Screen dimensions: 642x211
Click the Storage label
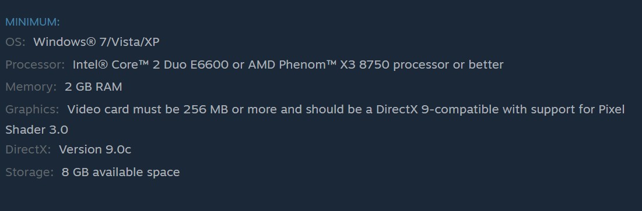pos(29,172)
